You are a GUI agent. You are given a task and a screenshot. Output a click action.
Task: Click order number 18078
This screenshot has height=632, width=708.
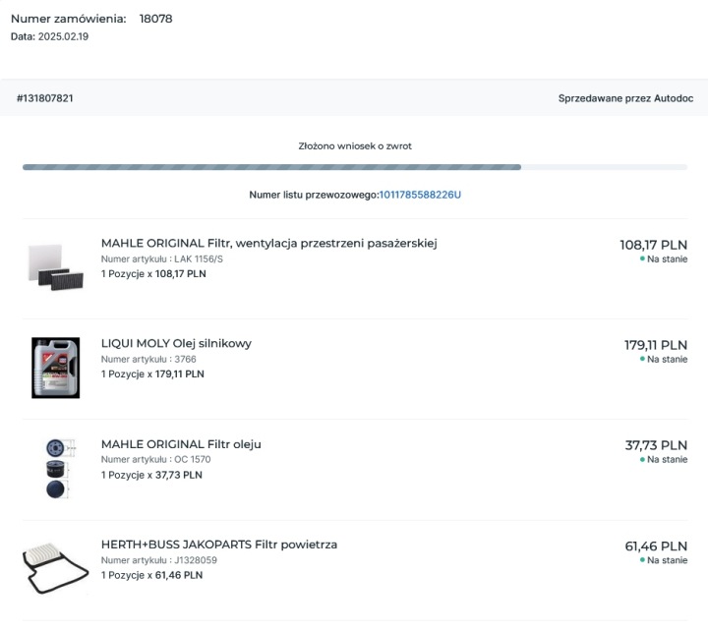pos(155,19)
